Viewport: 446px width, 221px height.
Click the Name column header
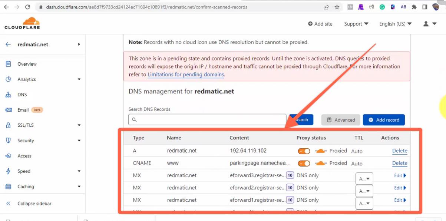[x=174, y=138]
